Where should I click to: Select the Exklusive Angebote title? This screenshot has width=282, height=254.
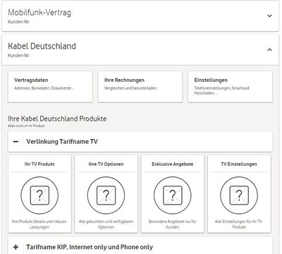coord(173,164)
